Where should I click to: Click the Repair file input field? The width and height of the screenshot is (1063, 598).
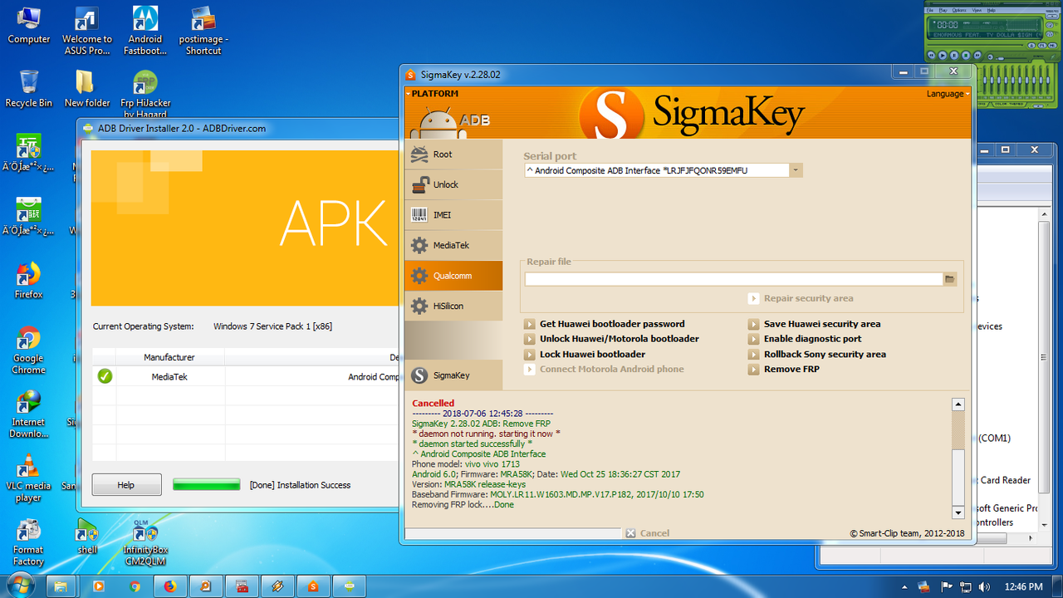coord(733,279)
